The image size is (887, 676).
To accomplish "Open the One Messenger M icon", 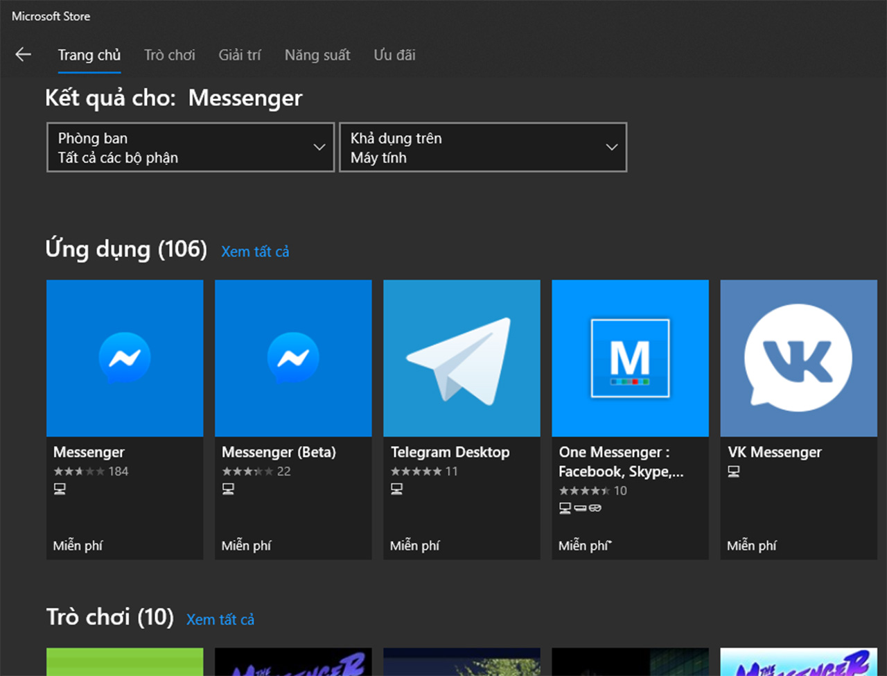I will pos(630,358).
